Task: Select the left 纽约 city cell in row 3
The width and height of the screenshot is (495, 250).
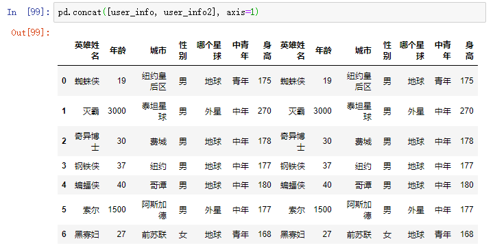Action: 158,166
